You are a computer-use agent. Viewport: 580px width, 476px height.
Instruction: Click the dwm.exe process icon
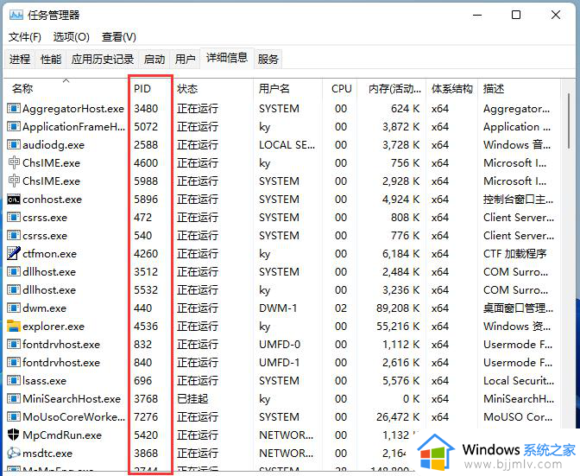(x=14, y=308)
